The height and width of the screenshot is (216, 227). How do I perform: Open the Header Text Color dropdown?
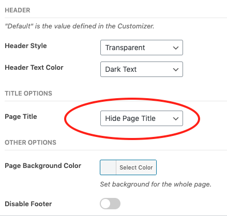point(142,69)
